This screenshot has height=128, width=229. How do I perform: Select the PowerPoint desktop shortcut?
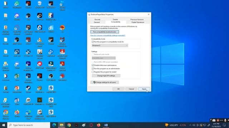pos(17,89)
